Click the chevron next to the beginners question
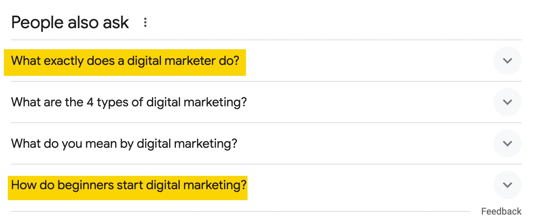The height and width of the screenshot is (222, 542). tap(507, 185)
